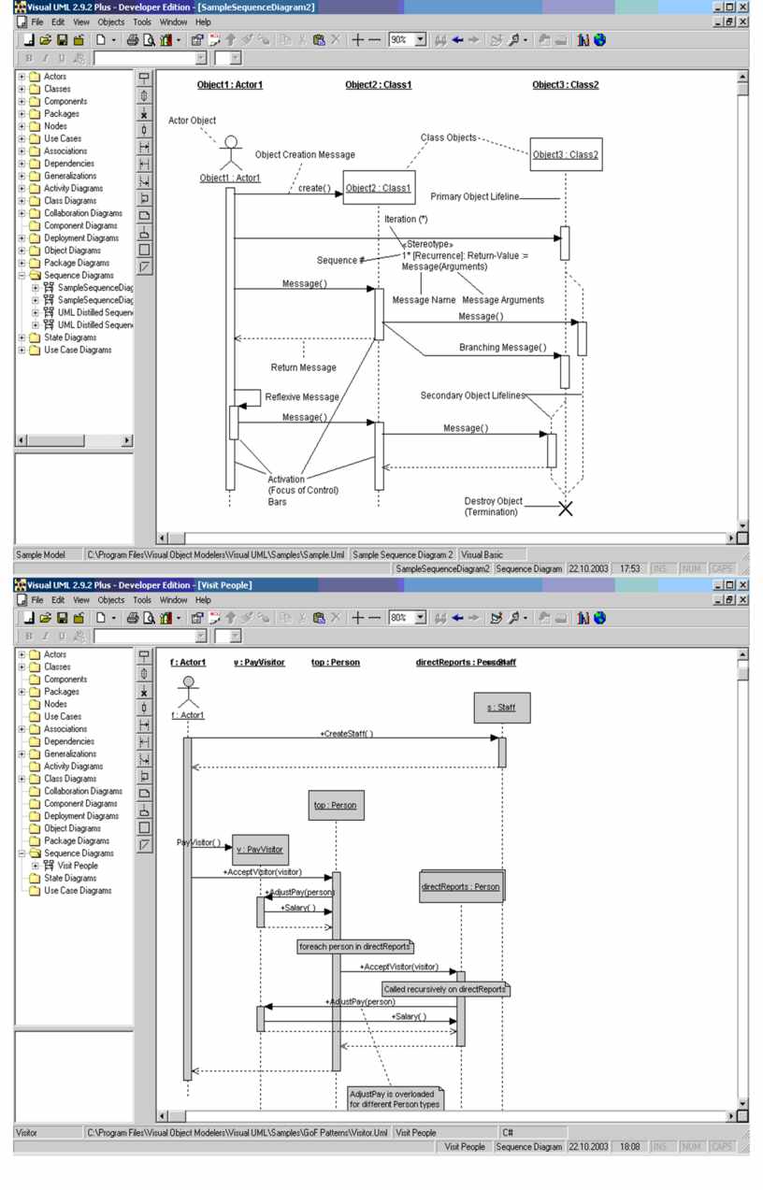Image resolution: width=763 pixels, height=1190 pixels.
Task: Click 's : Staff' object box in diagram
Action: tap(502, 708)
